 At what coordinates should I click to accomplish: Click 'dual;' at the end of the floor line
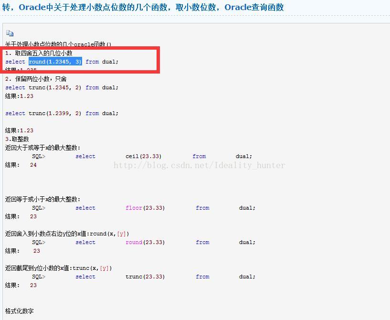pos(247,208)
